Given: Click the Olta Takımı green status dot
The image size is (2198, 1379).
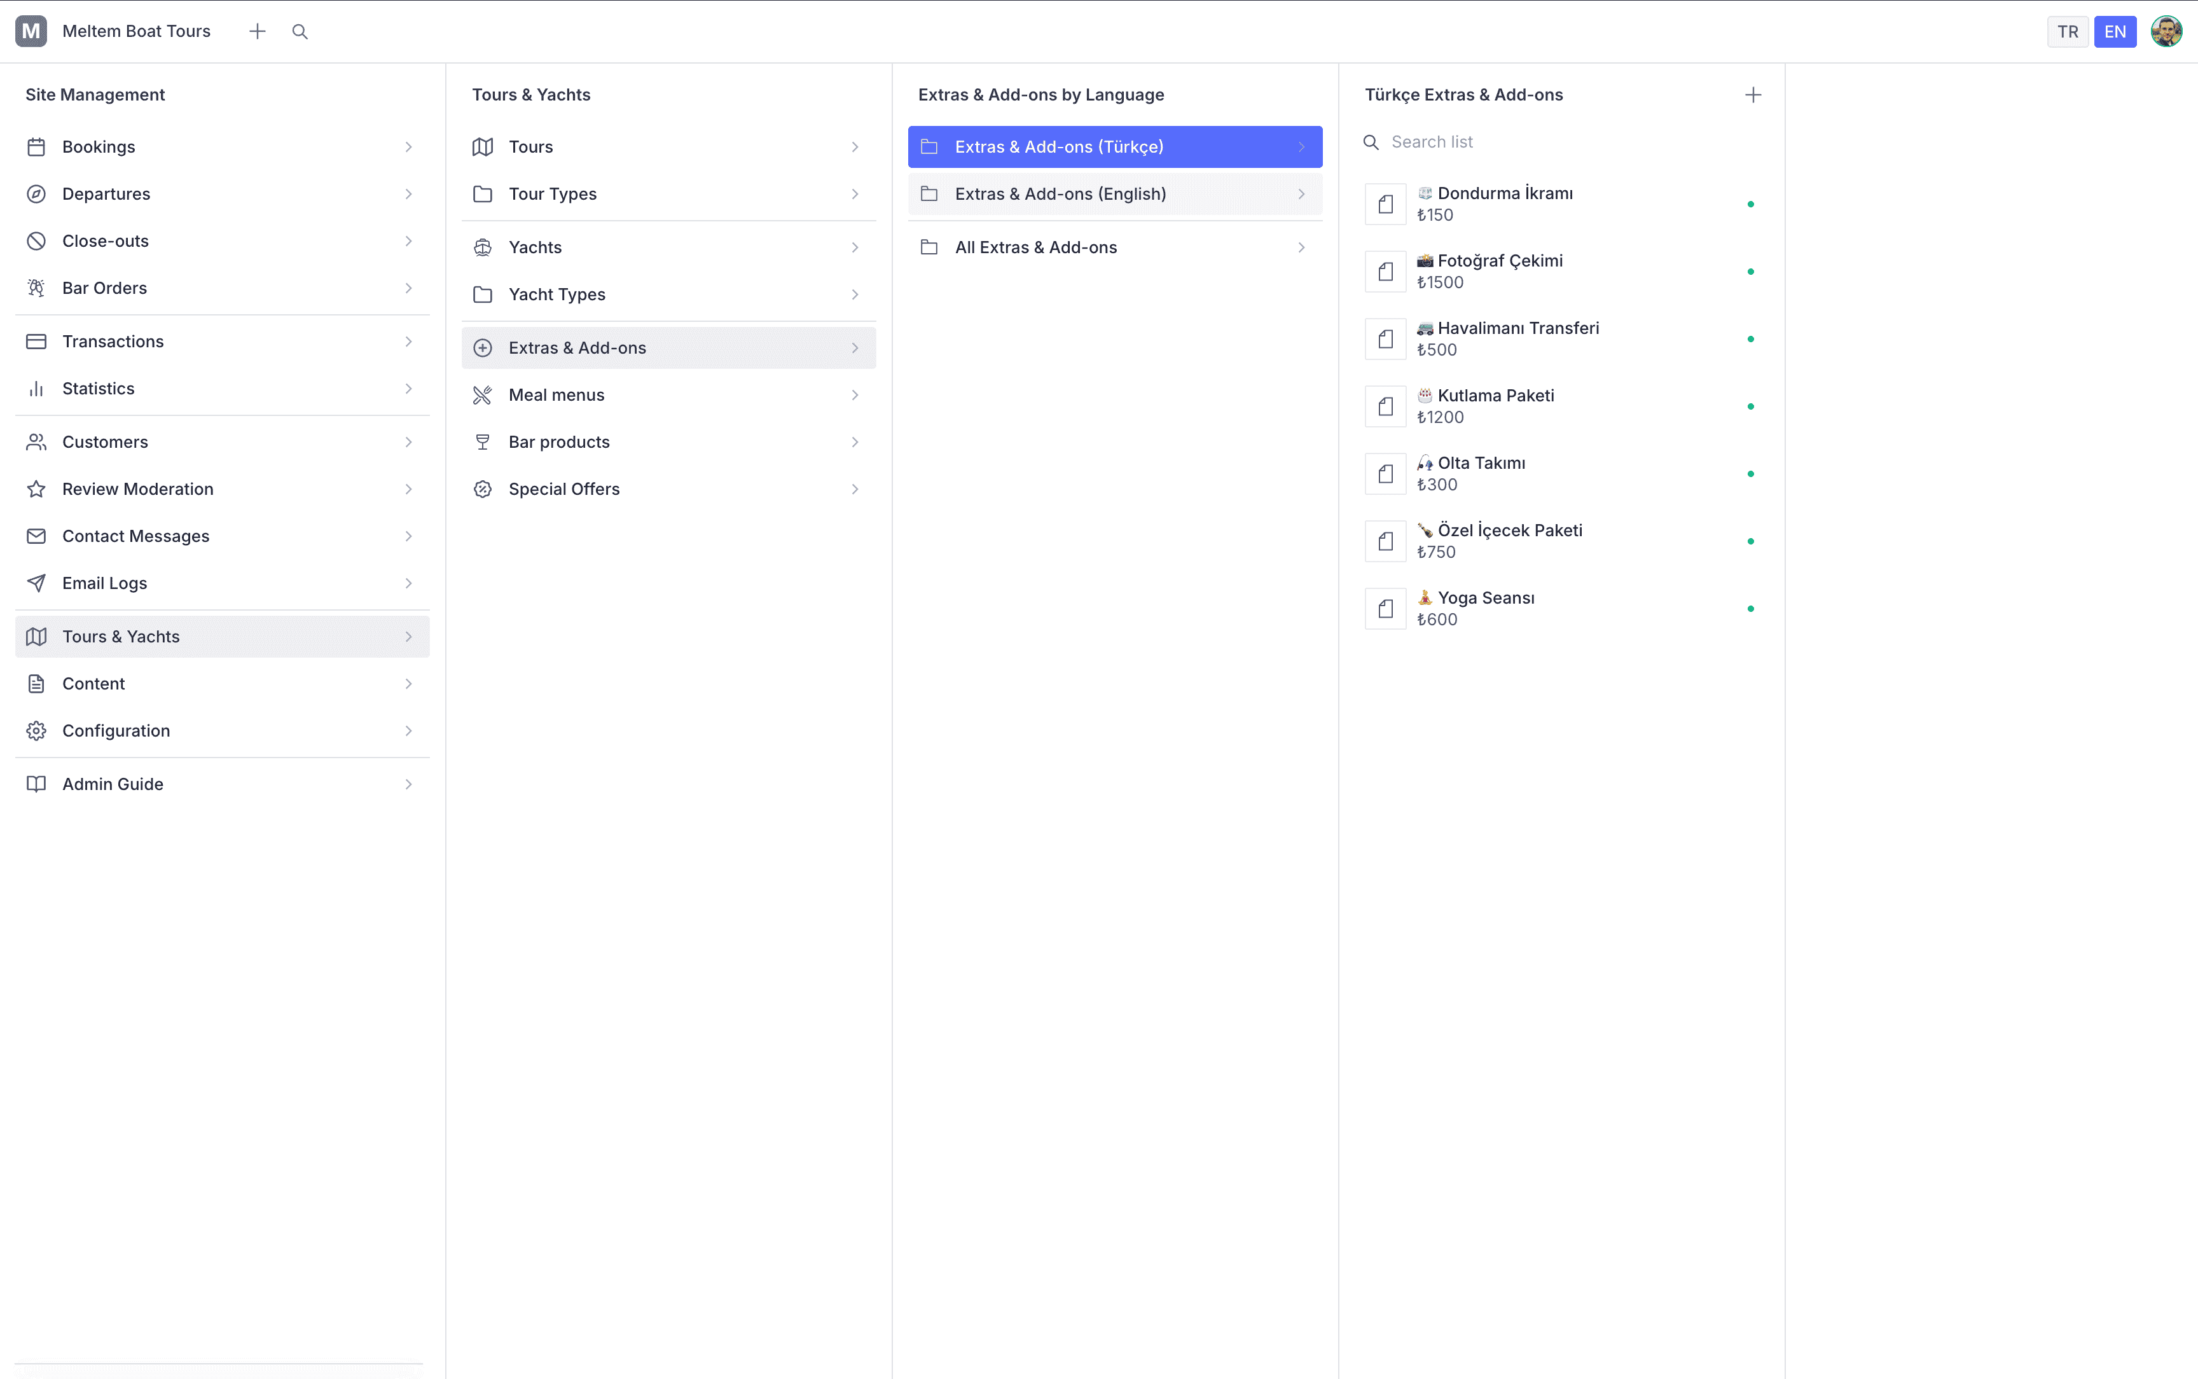Looking at the screenshot, I should point(1750,475).
